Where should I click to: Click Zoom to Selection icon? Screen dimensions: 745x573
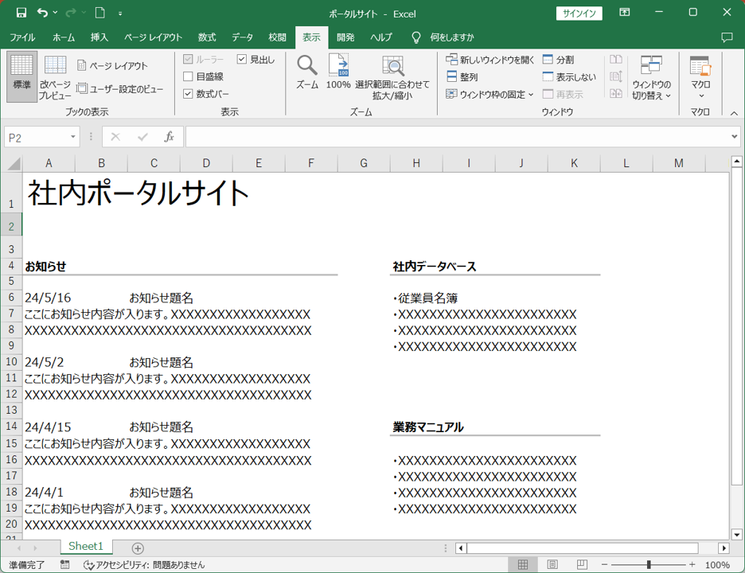(392, 71)
